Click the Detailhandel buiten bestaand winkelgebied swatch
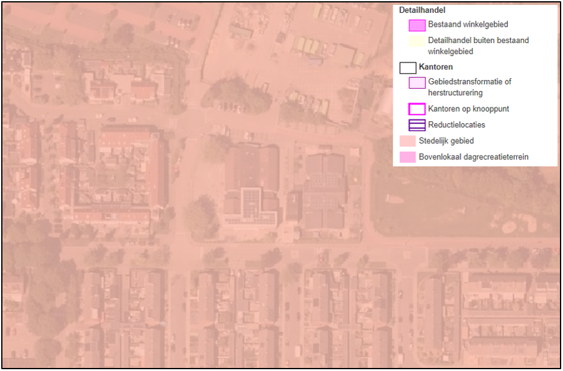The height and width of the screenshot is (371, 563). tap(417, 41)
